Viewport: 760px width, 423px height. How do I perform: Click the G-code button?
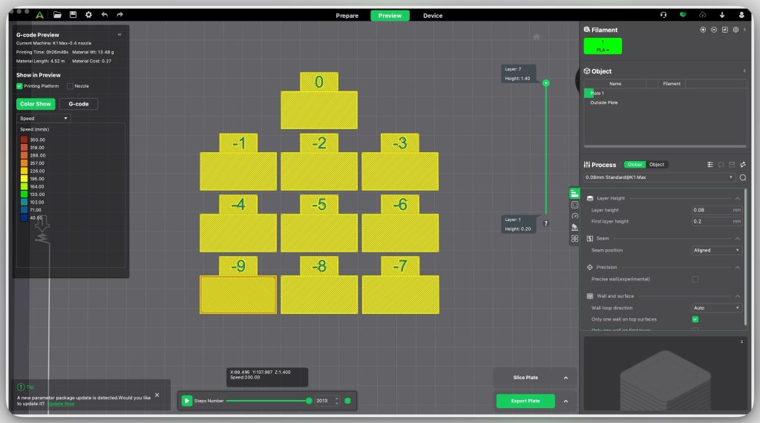click(79, 104)
